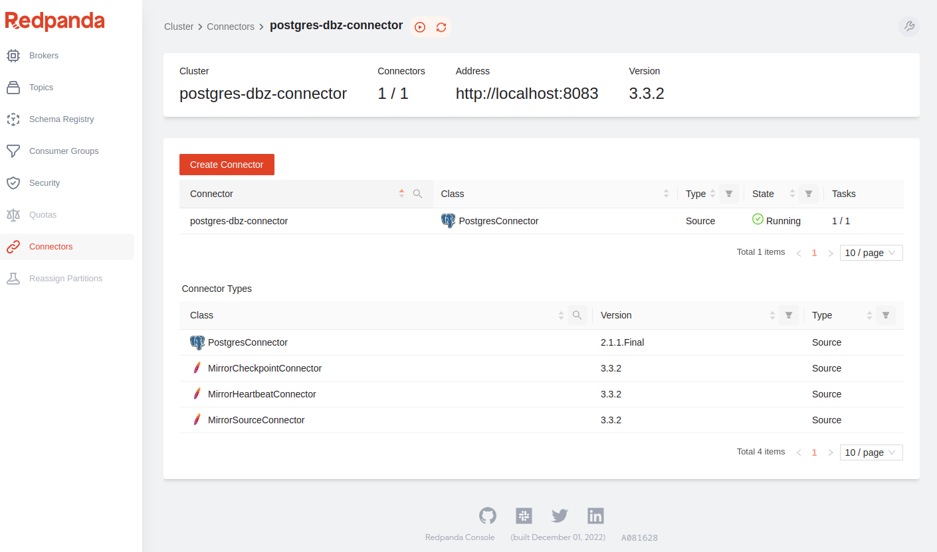Filter connectors by State
This screenshot has width=937, height=552.
tap(809, 194)
